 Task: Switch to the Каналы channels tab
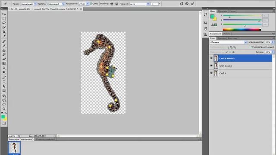click(221, 38)
